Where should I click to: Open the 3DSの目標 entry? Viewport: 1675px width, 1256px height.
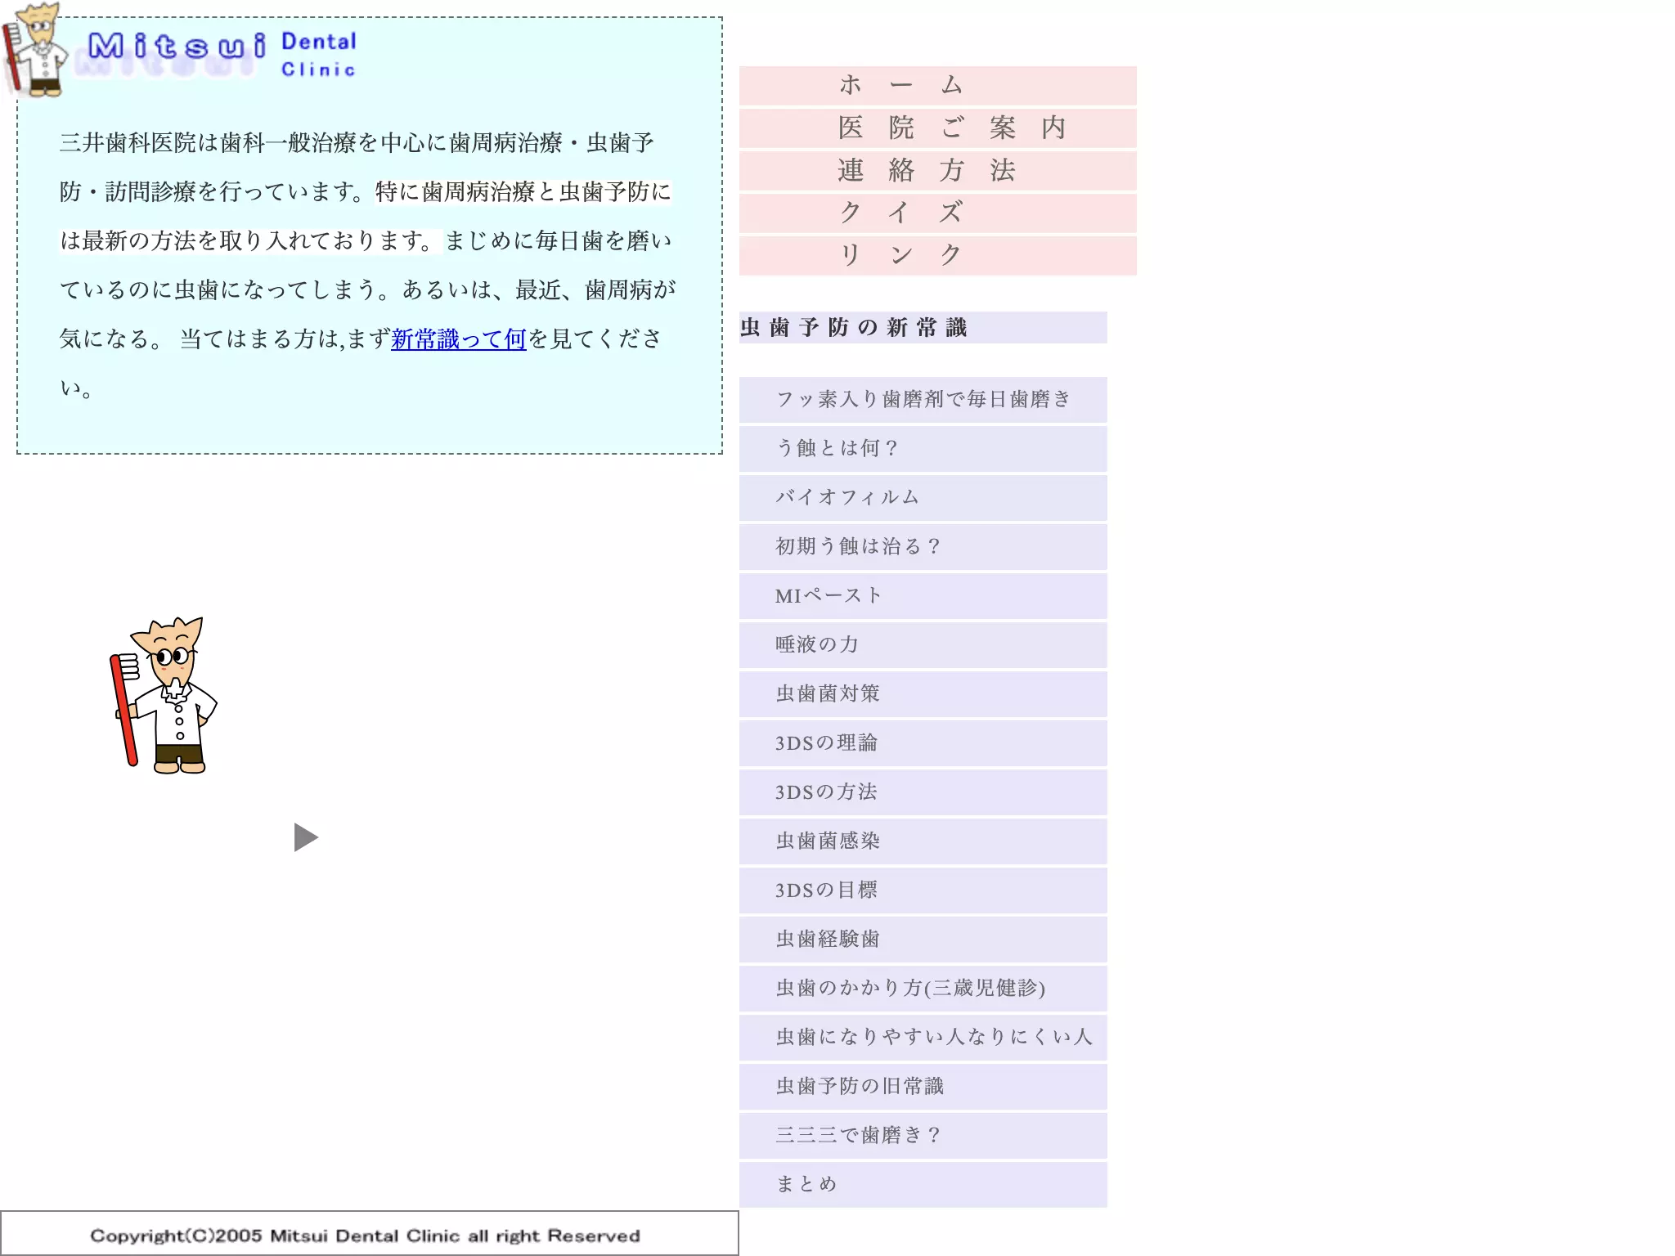[x=923, y=890]
